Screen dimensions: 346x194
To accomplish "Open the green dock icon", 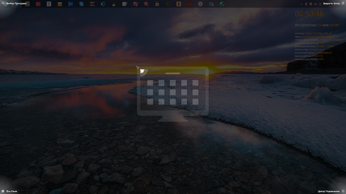I will pos(168,4).
